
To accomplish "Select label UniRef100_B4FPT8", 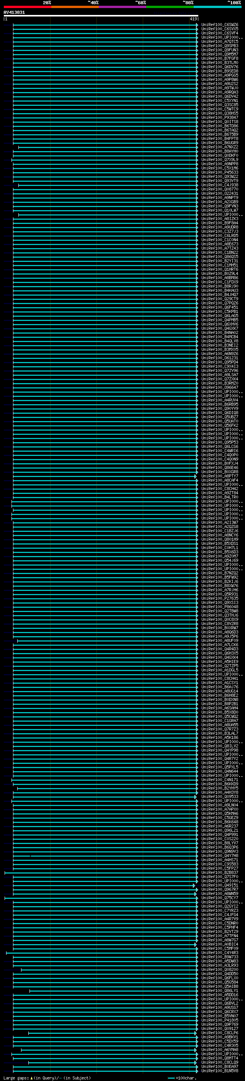I will pos(219,138).
